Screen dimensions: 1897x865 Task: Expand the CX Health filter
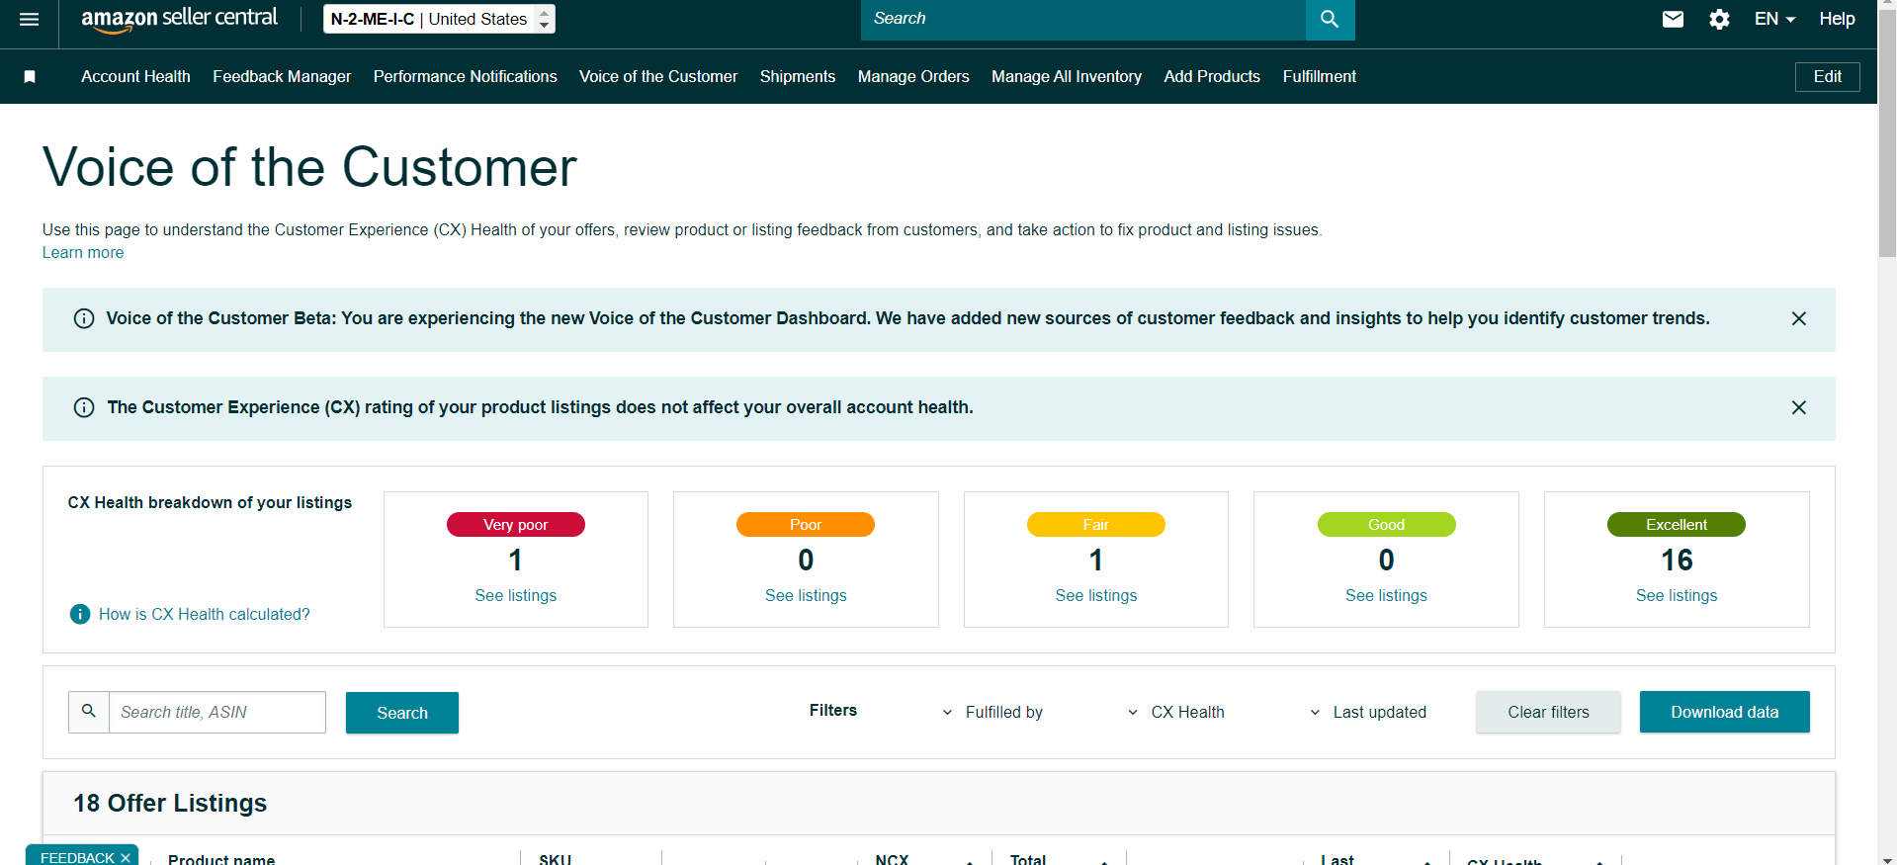1176,712
